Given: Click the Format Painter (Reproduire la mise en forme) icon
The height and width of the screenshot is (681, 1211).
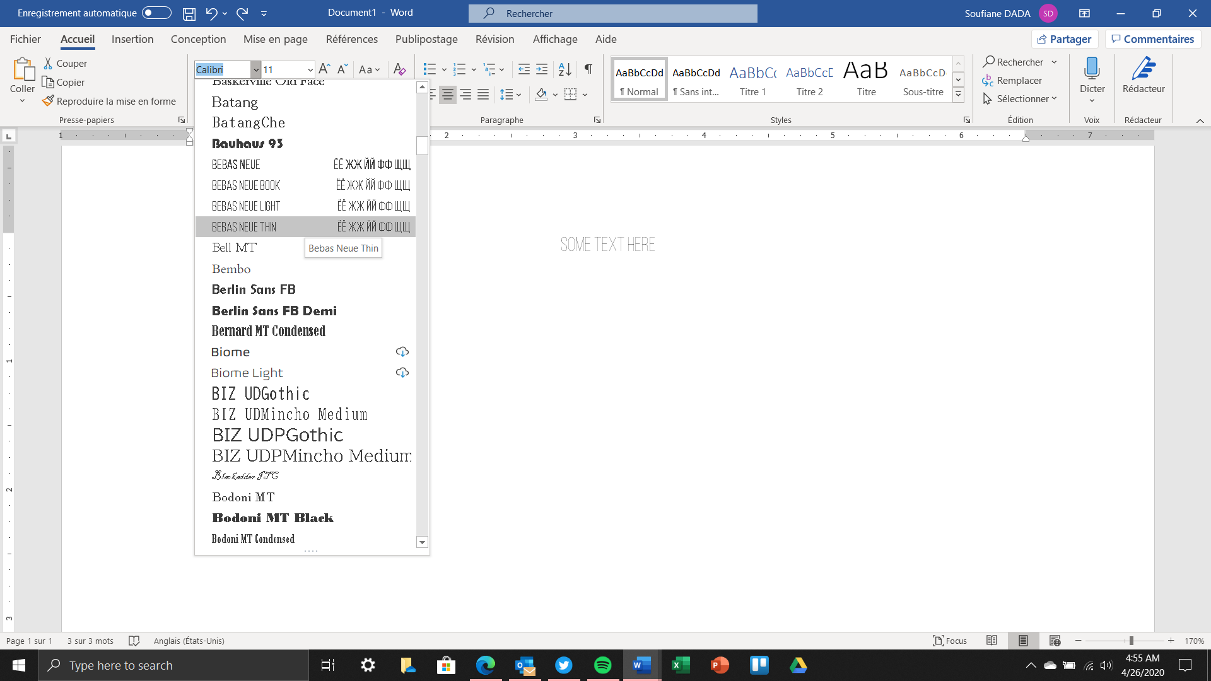Looking at the screenshot, I should pyautogui.click(x=47, y=101).
